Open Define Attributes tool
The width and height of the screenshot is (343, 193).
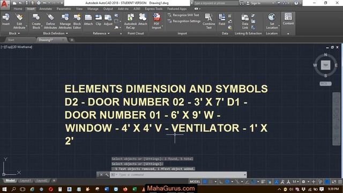click(50, 21)
